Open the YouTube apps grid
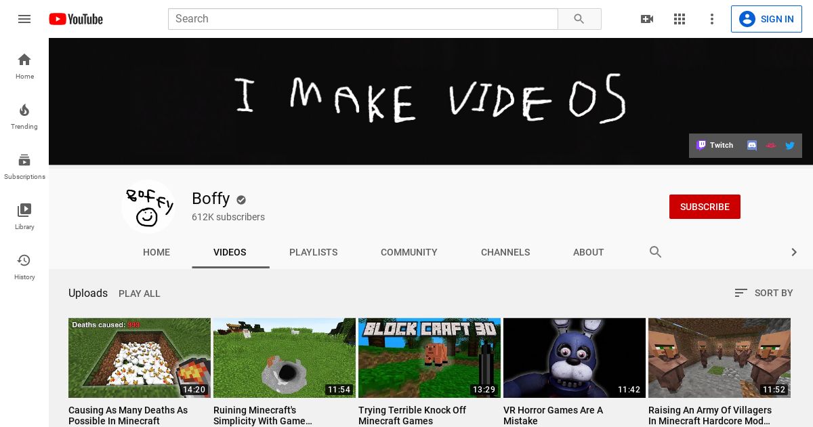The width and height of the screenshot is (813, 427). pyautogui.click(x=680, y=19)
